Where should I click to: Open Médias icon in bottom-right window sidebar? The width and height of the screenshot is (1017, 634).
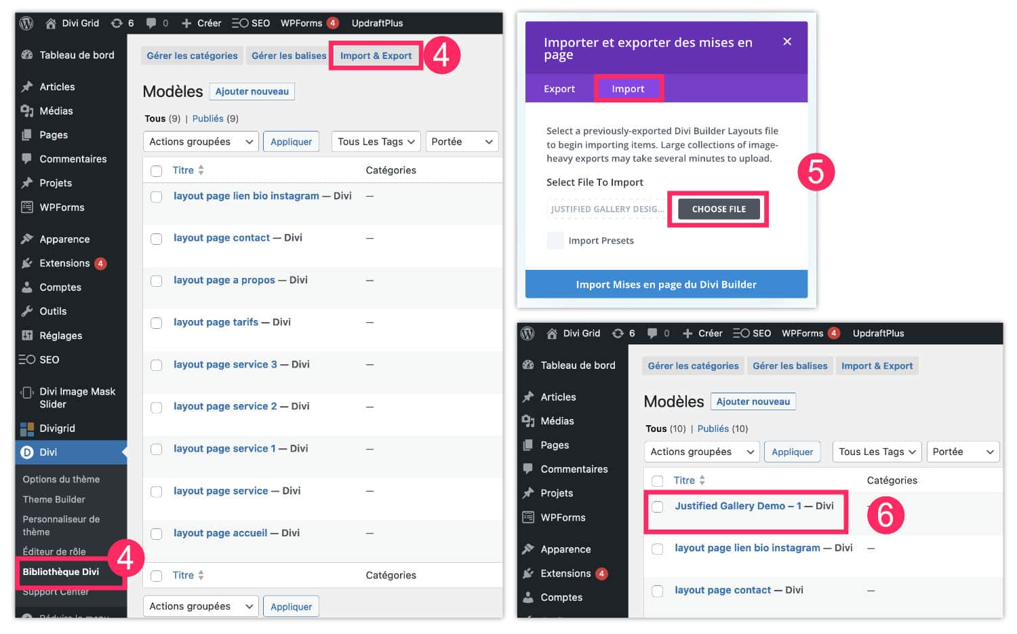528,421
